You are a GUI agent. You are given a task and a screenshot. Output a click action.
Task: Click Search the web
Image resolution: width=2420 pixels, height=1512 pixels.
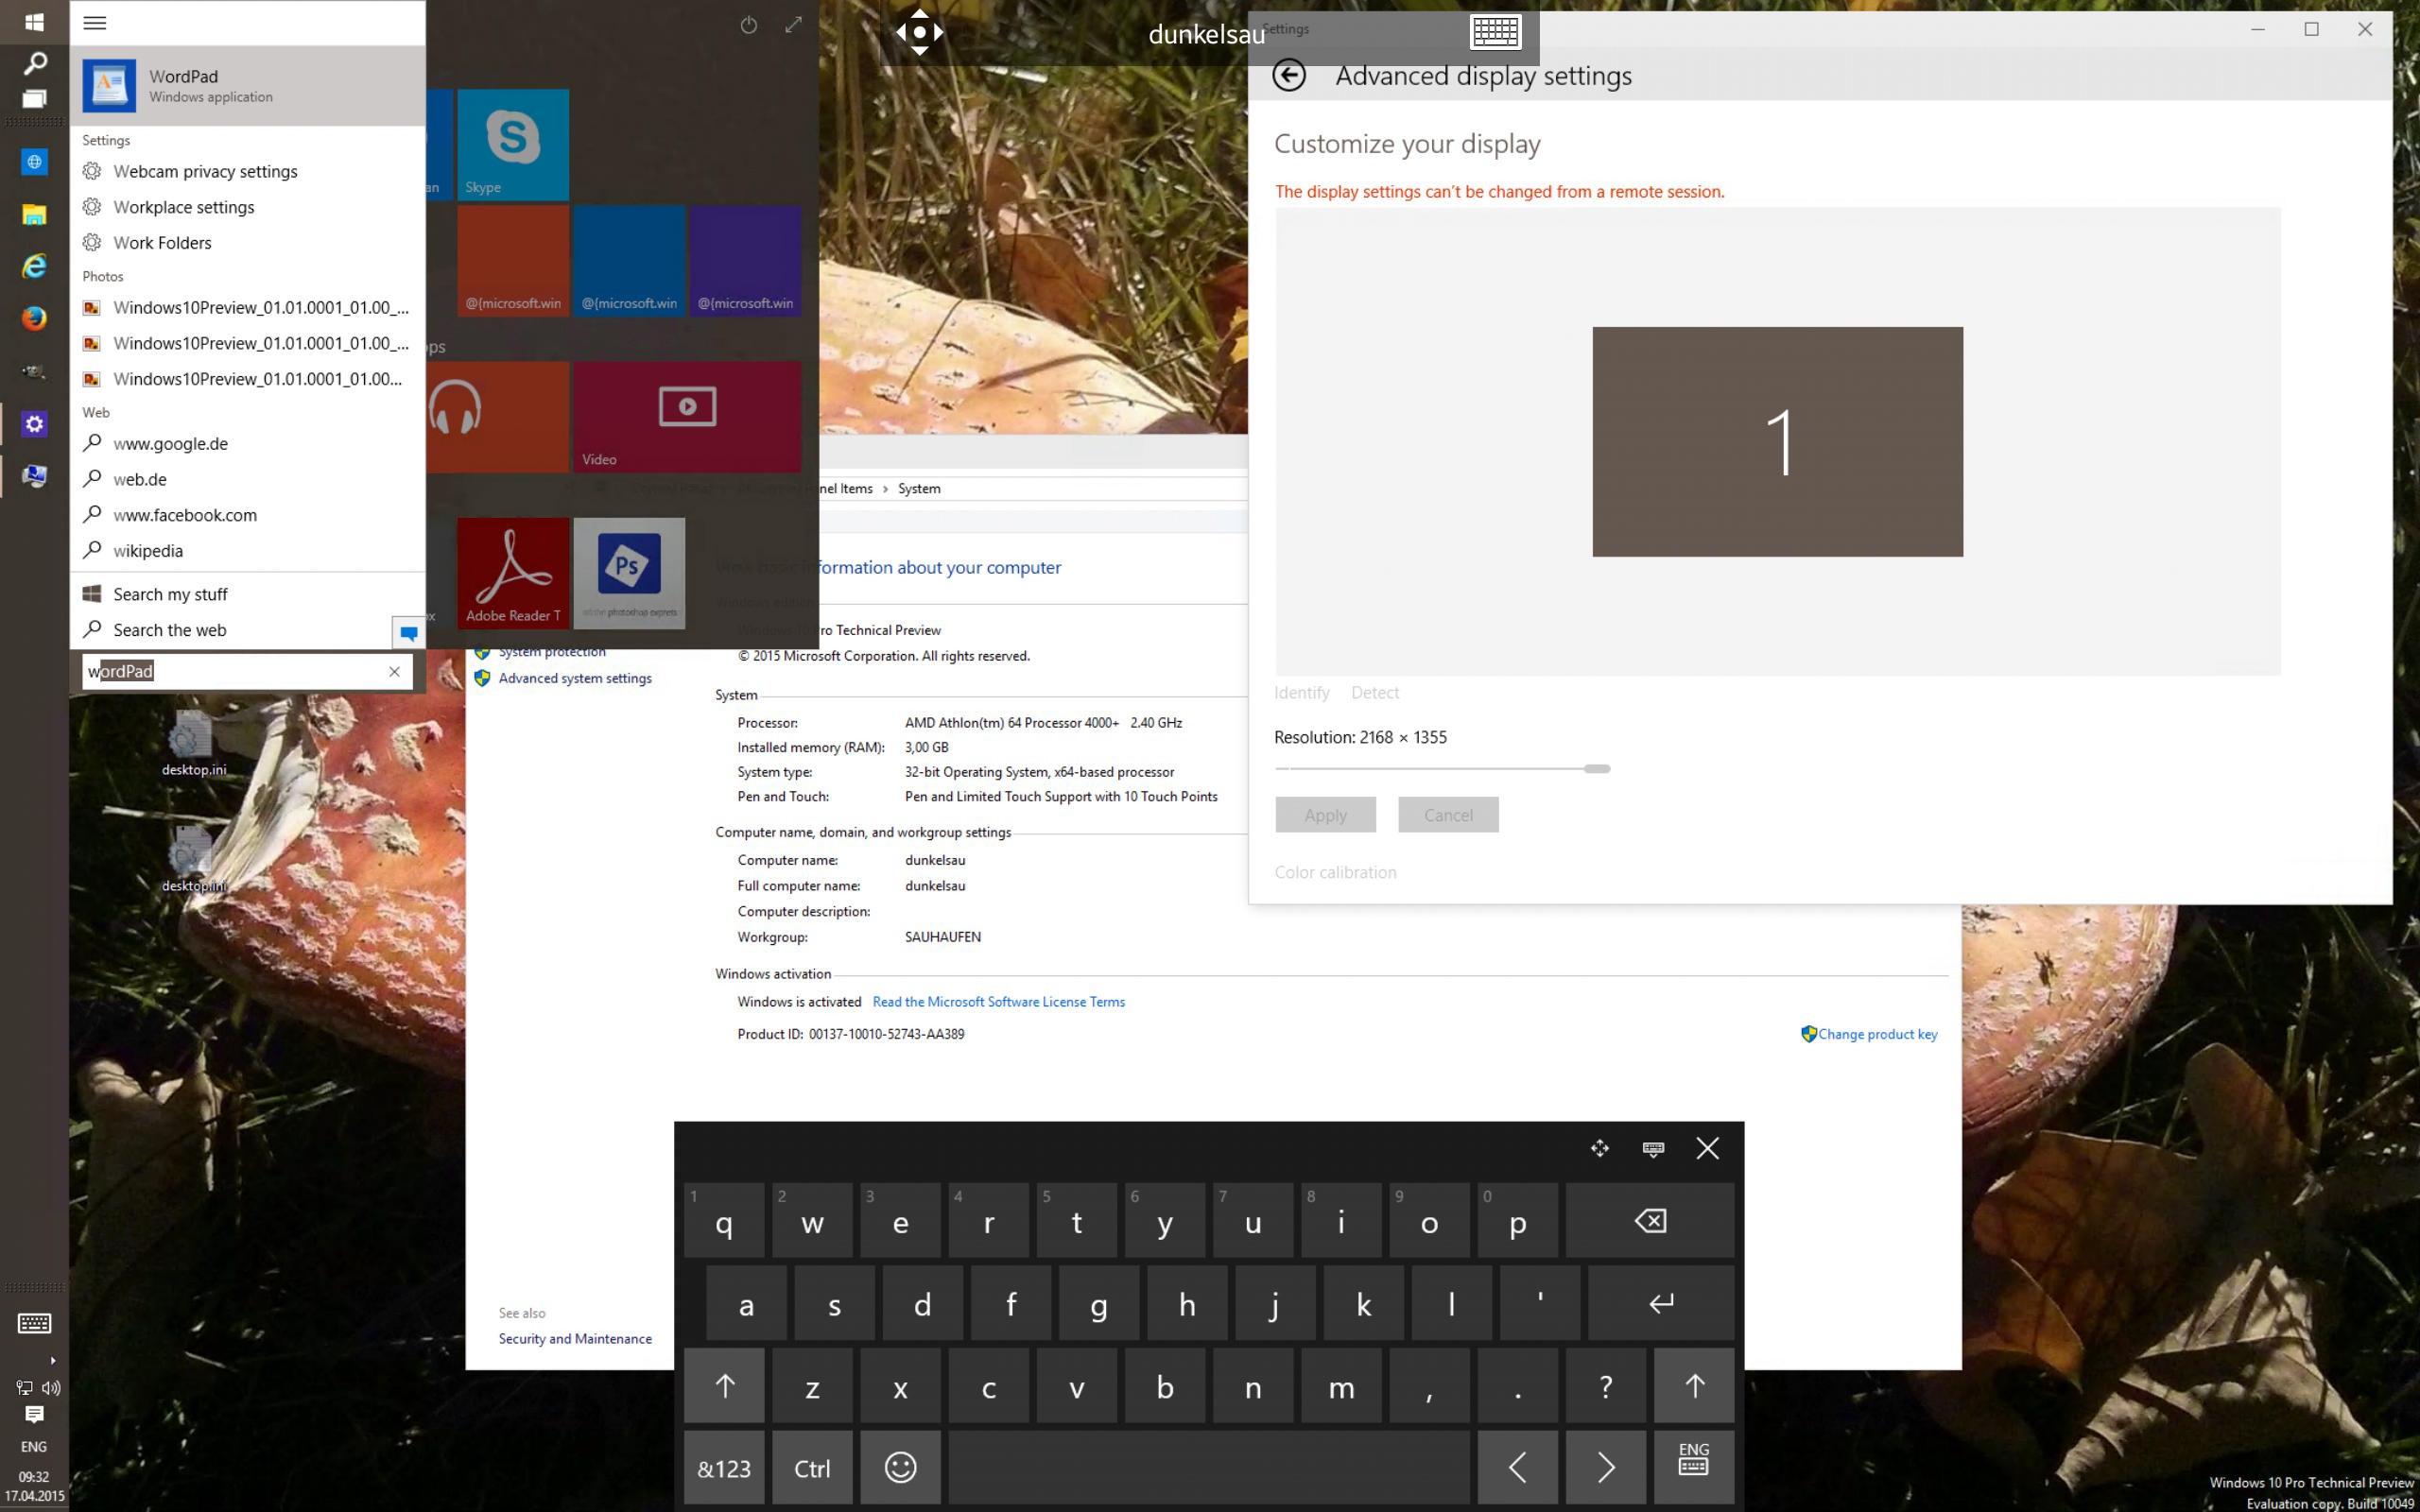230,630
